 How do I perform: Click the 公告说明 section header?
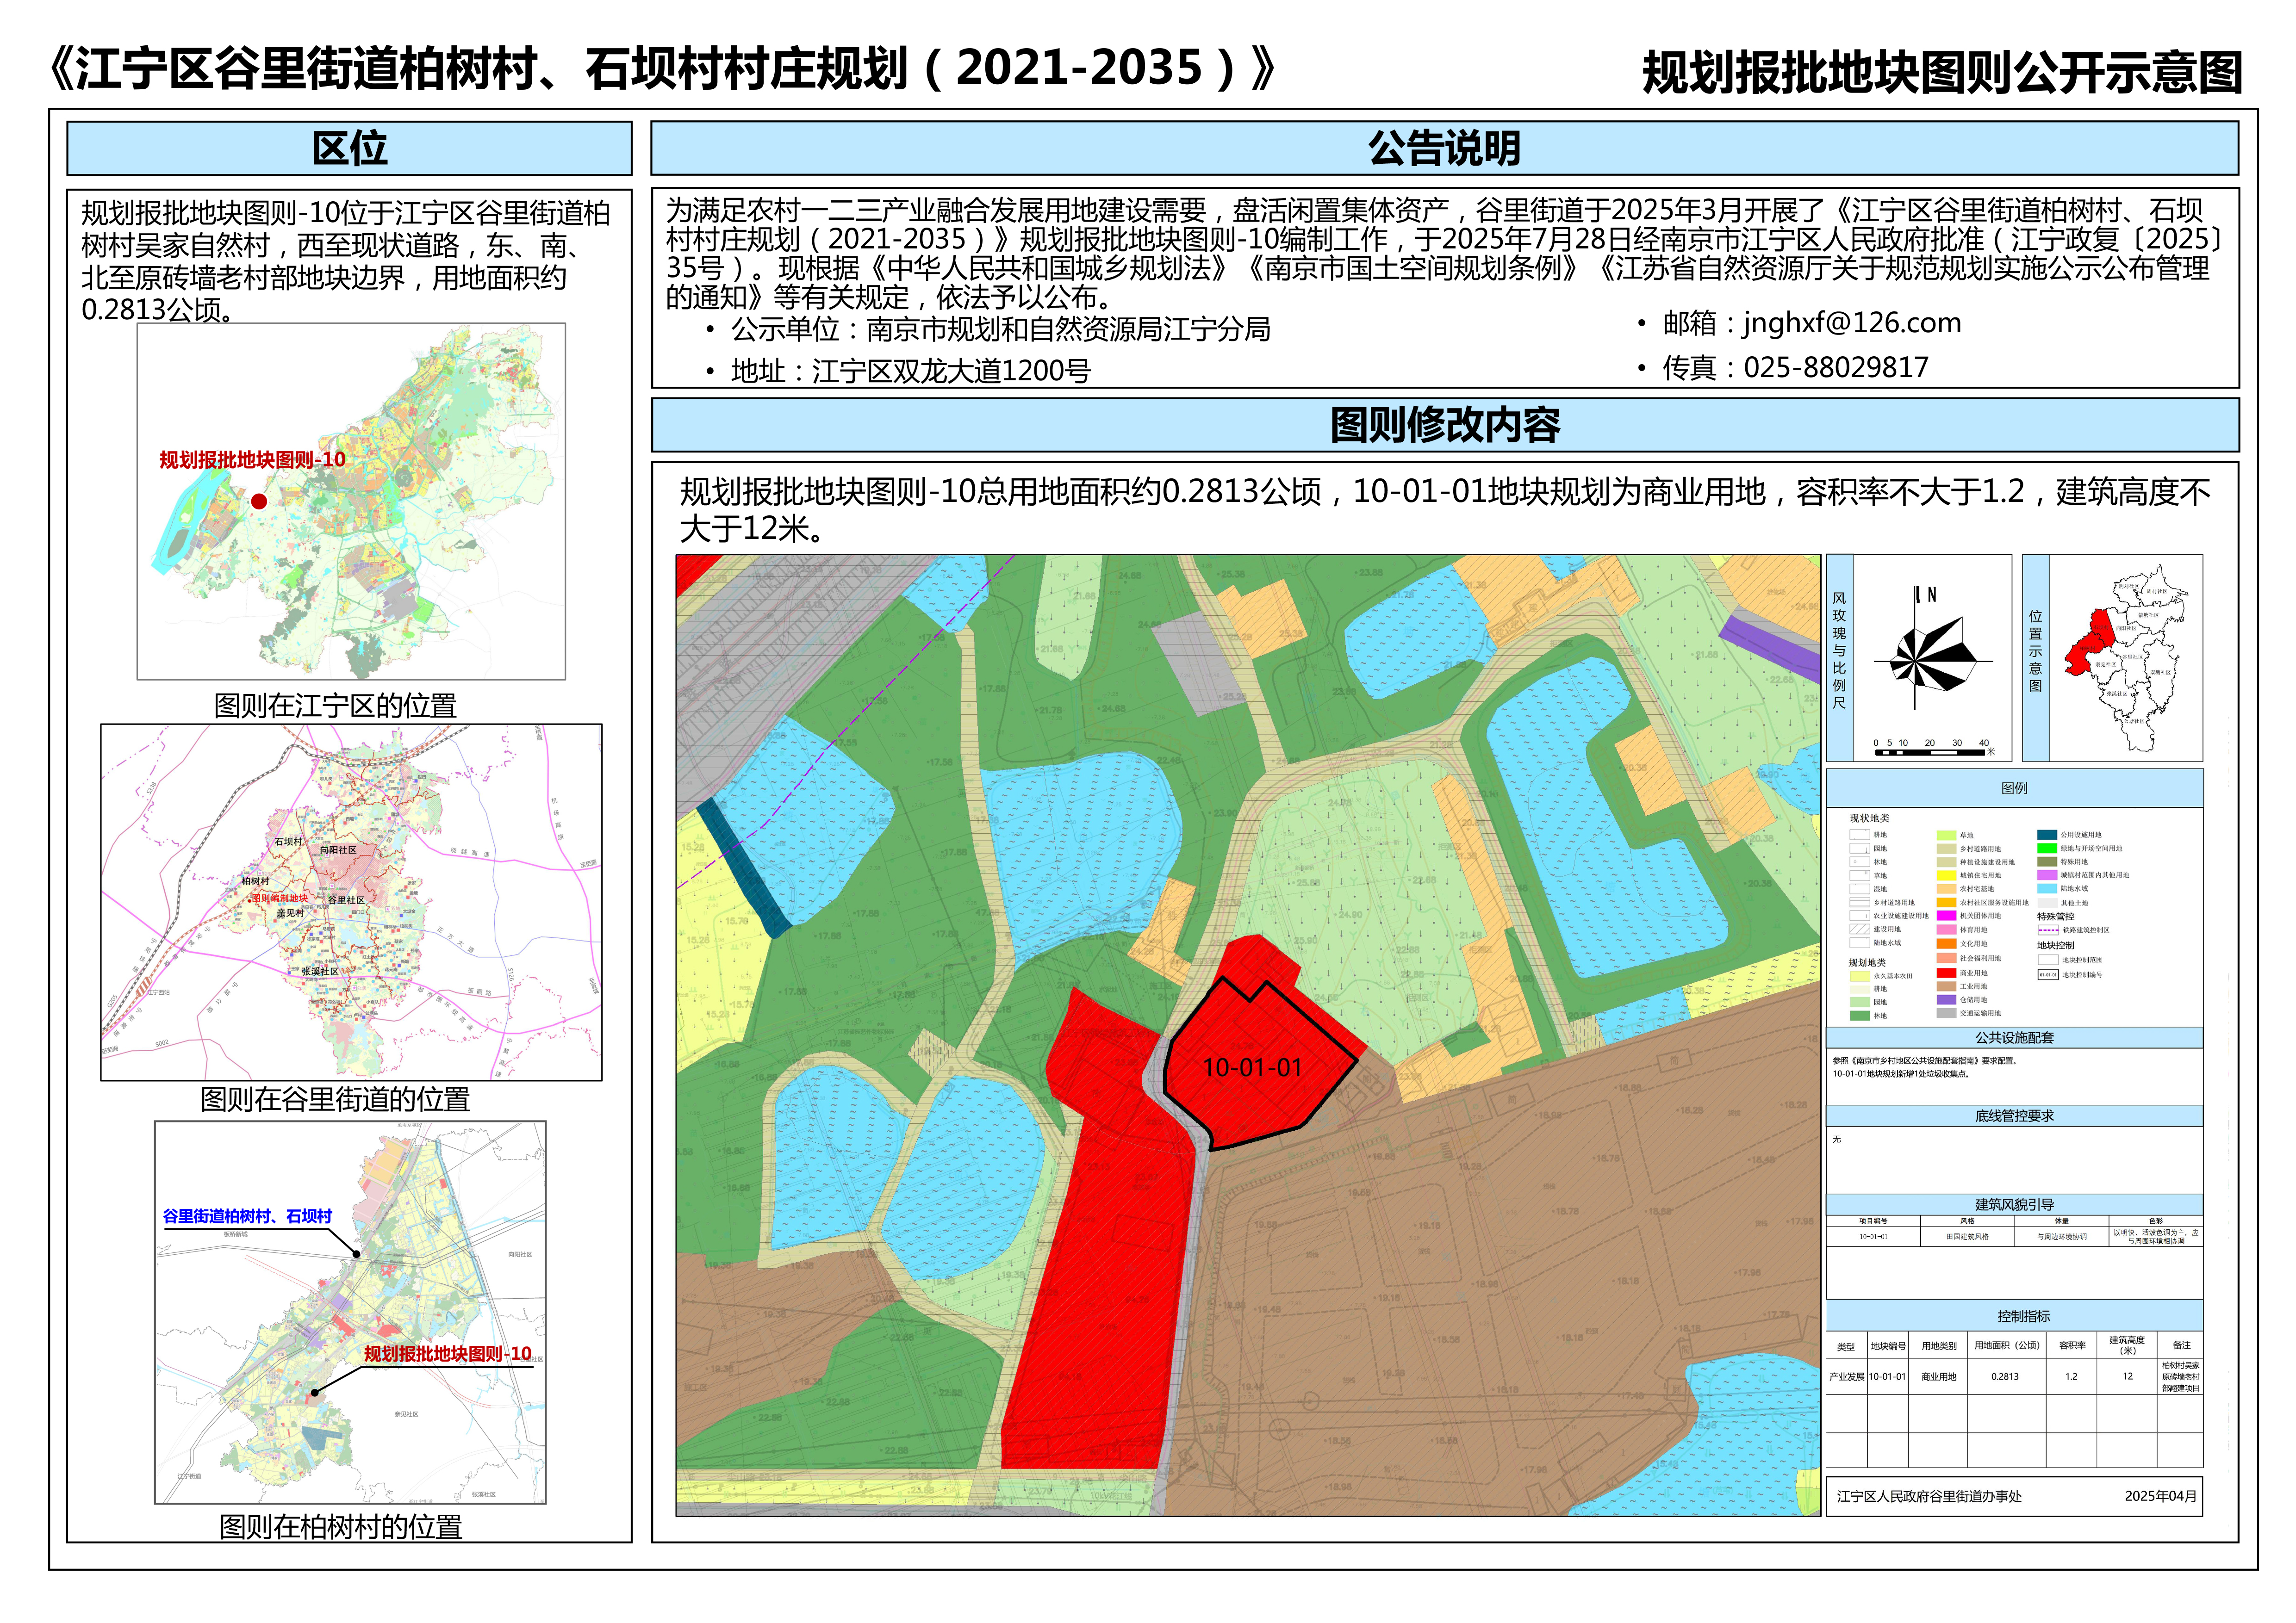(1444, 148)
